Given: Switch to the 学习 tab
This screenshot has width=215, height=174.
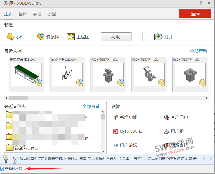Looking at the screenshot, I should click(37, 14).
